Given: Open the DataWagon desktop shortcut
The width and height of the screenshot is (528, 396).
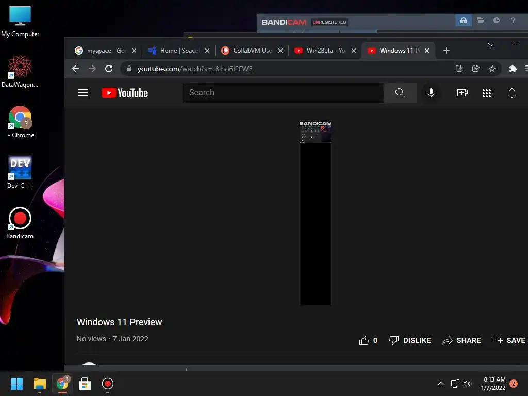Looking at the screenshot, I should pyautogui.click(x=20, y=71).
